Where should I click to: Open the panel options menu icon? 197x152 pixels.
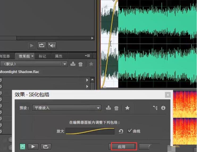tap(87, 56)
